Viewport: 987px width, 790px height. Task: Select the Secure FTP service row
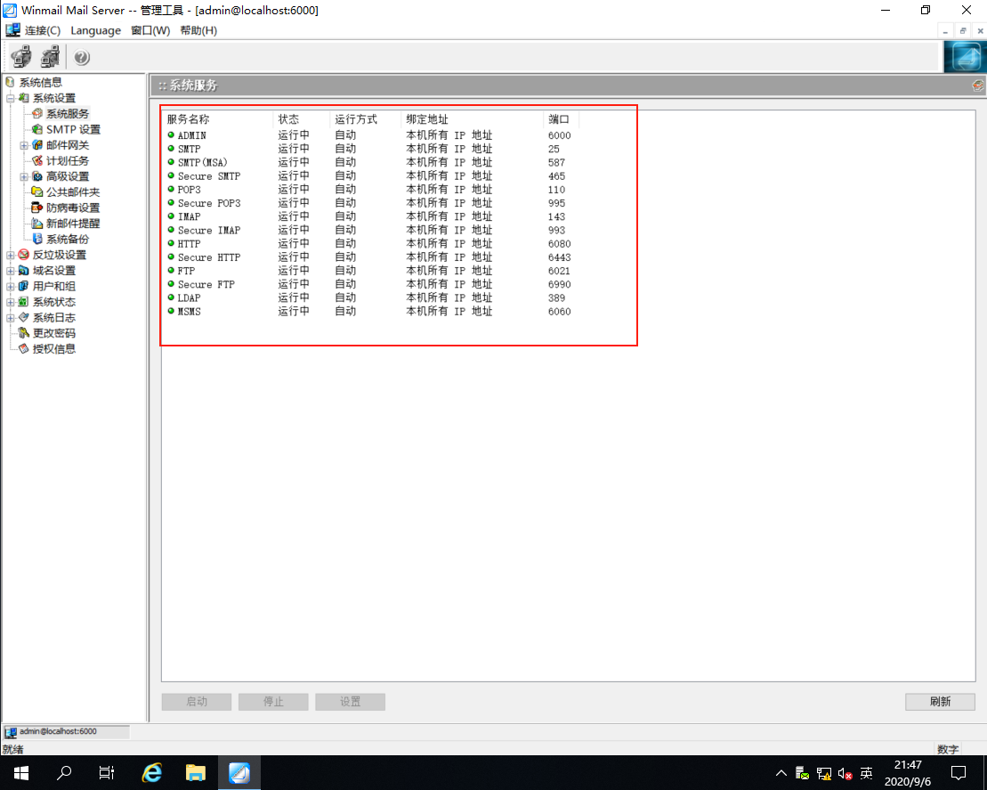pyautogui.click(x=369, y=285)
